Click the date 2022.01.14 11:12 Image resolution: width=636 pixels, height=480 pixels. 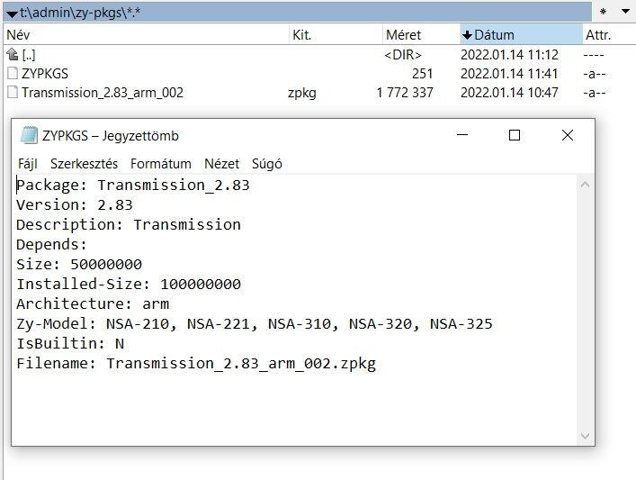click(x=509, y=54)
